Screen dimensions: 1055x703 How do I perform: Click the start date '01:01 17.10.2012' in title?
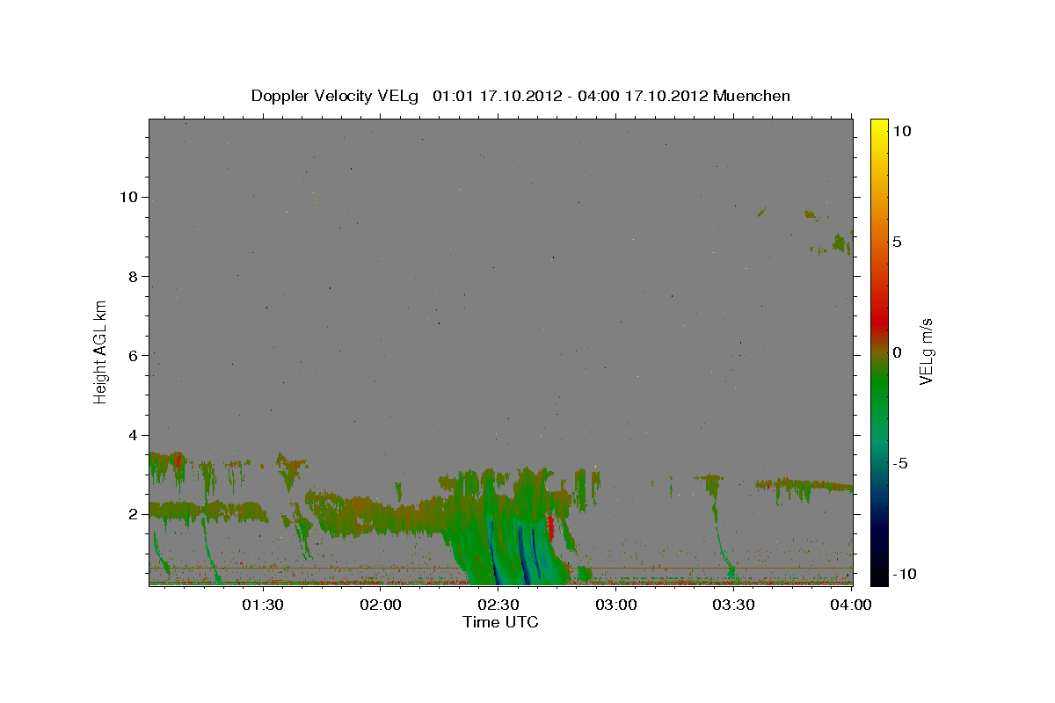(497, 96)
